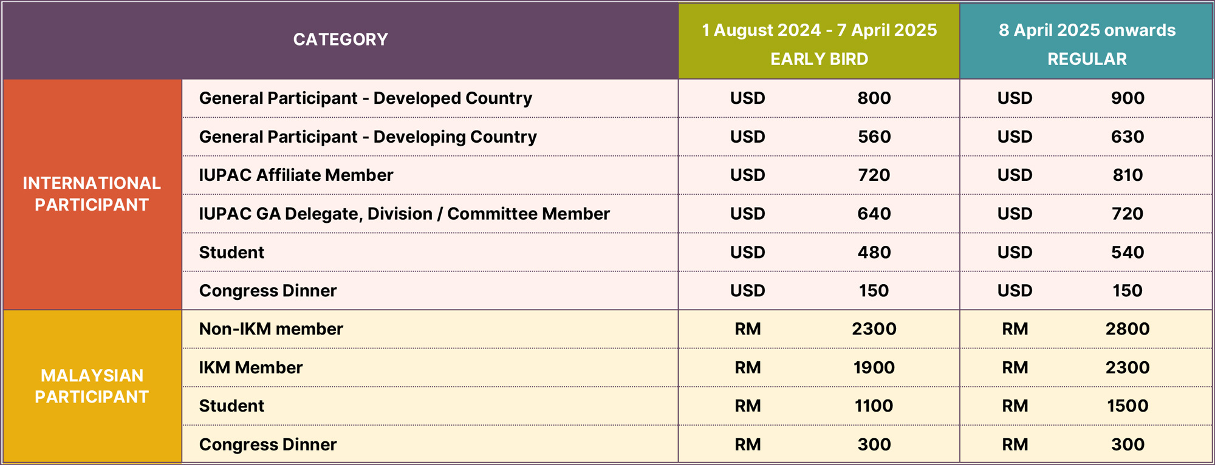
Task: Select the Non-IKM member row label
Action: pyautogui.click(x=271, y=329)
